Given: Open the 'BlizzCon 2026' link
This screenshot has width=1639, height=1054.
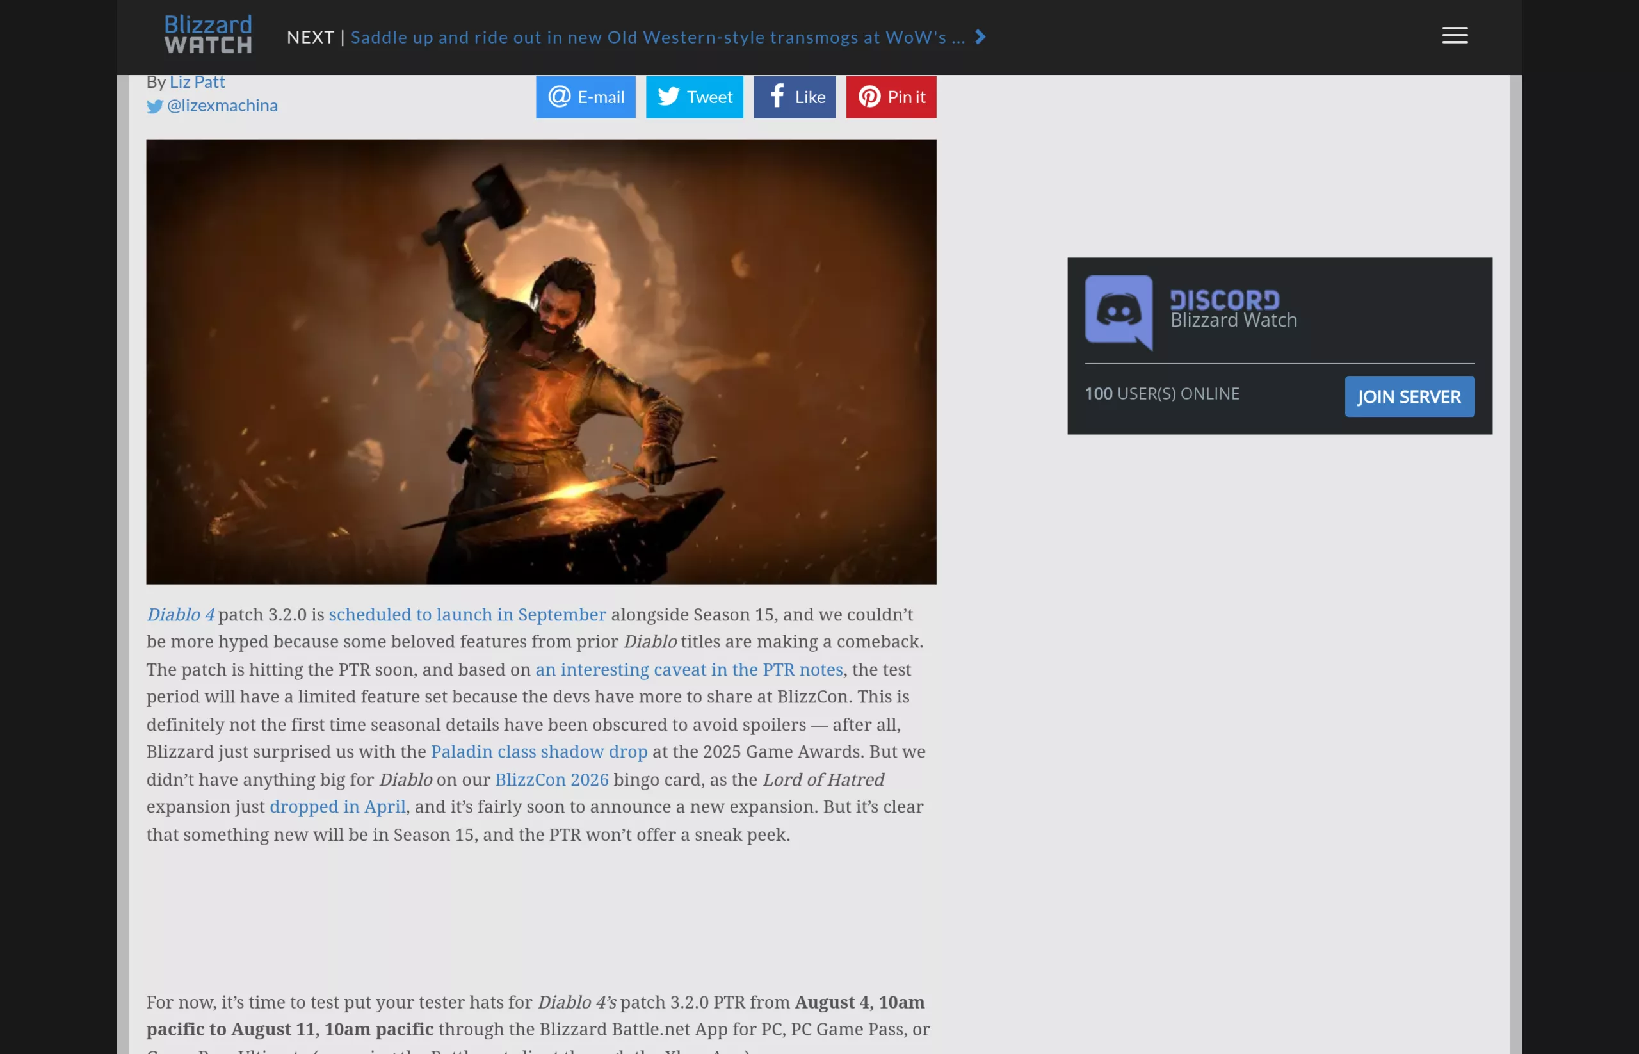Looking at the screenshot, I should click(x=552, y=779).
